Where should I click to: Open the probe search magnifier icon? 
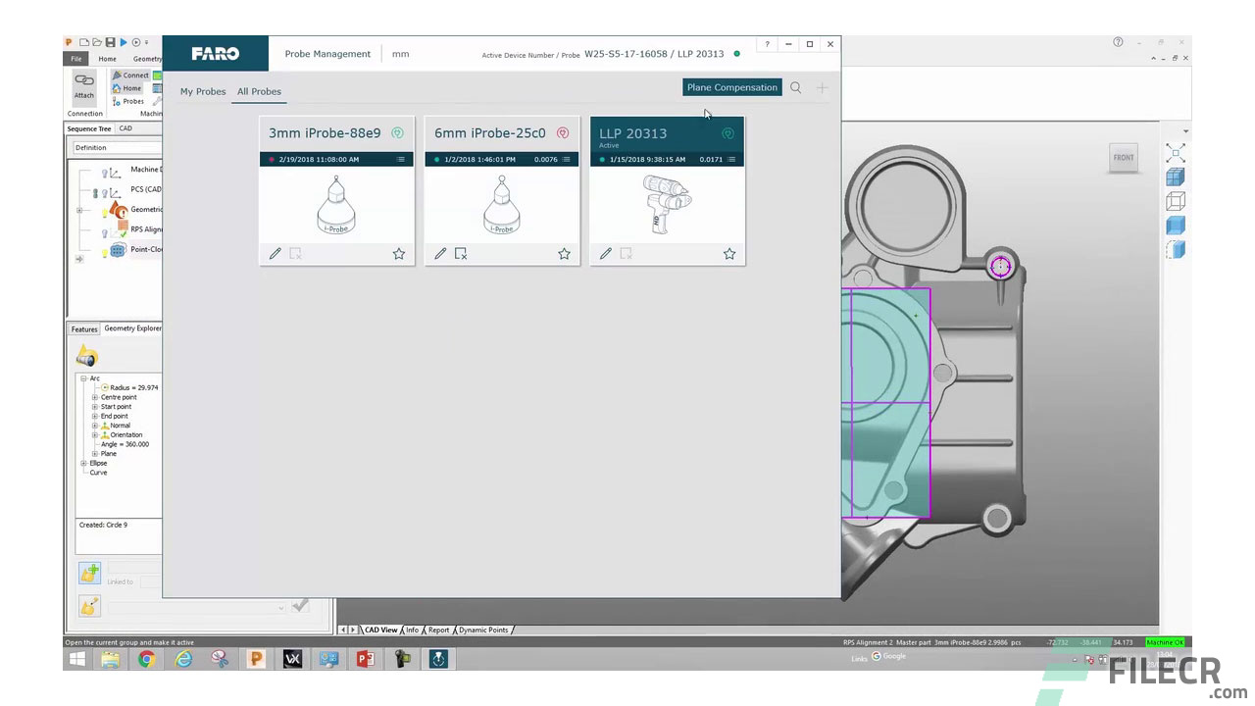pyautogui.click(x=796, y=87)
